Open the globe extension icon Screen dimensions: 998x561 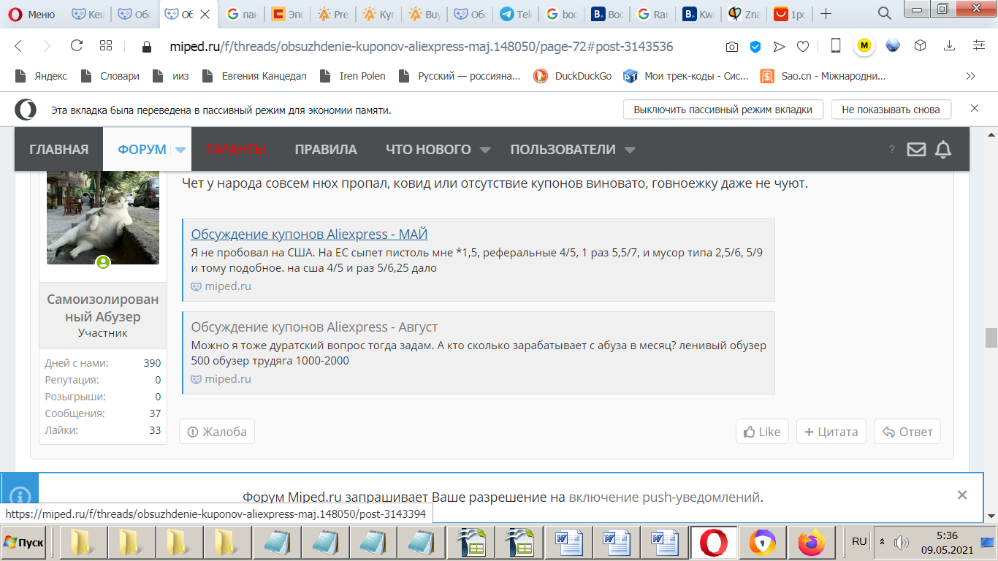pos(893,46)
